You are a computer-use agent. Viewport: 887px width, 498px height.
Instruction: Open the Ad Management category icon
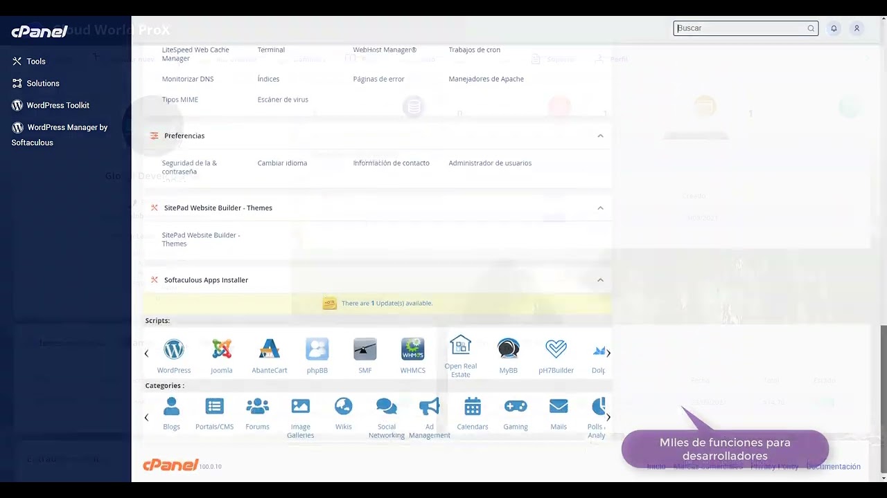tap(430, 407)
